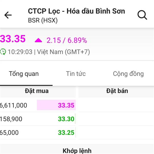Tap the CTCP Lọc - Hóa dầu title
Viewport: 154px width, 154px height.
click(76, 11)
